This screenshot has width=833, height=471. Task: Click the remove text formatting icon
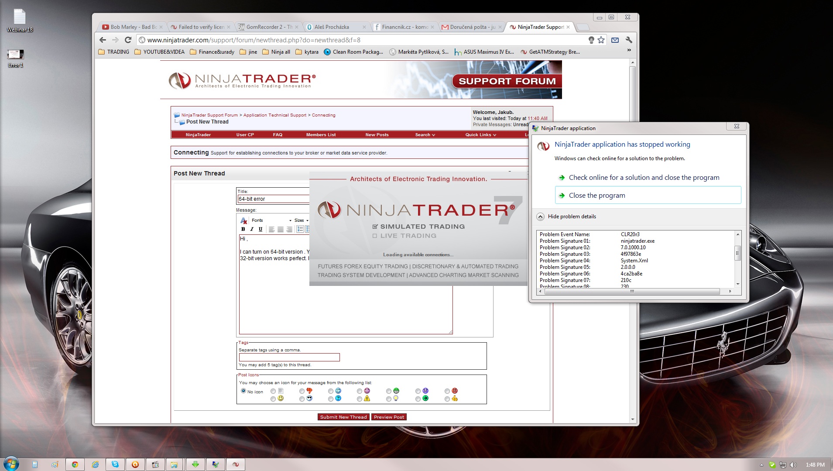pos(243,220)
